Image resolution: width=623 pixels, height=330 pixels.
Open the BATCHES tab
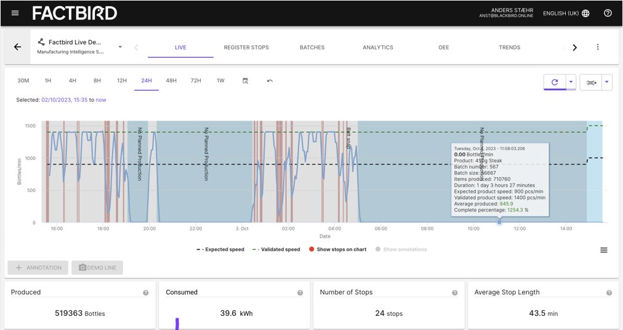(x=312, y=47)
